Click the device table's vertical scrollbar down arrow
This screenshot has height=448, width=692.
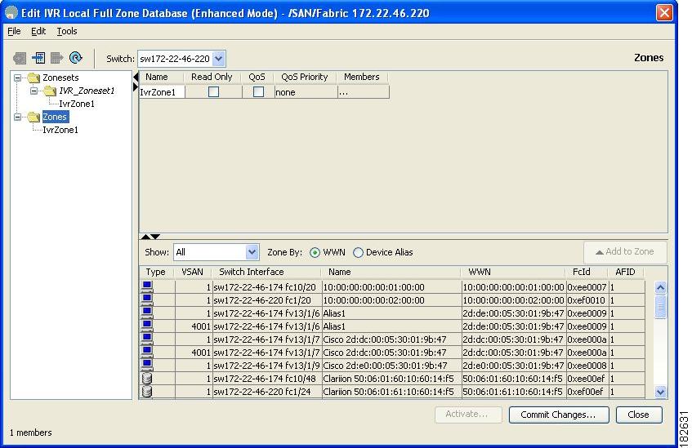[660, 393]
